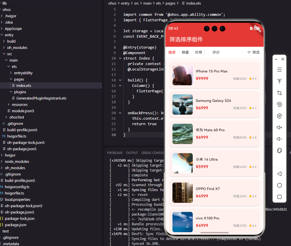
Task: Click the emulator shake device icon
Action: [279, 150]
